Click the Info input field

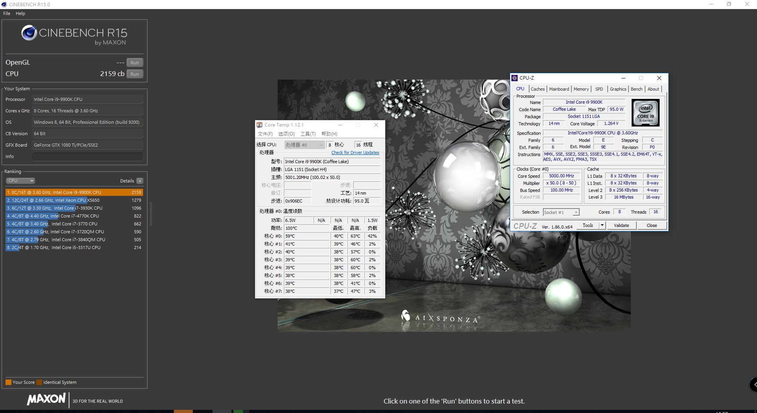(88, 156)
